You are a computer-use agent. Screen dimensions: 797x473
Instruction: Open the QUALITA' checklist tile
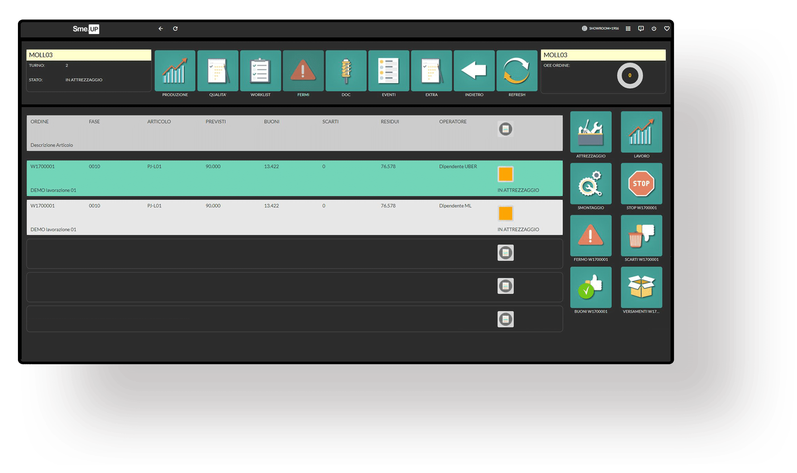tap(217, 71)
